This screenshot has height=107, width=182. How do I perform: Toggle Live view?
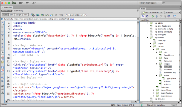point(26,15)
